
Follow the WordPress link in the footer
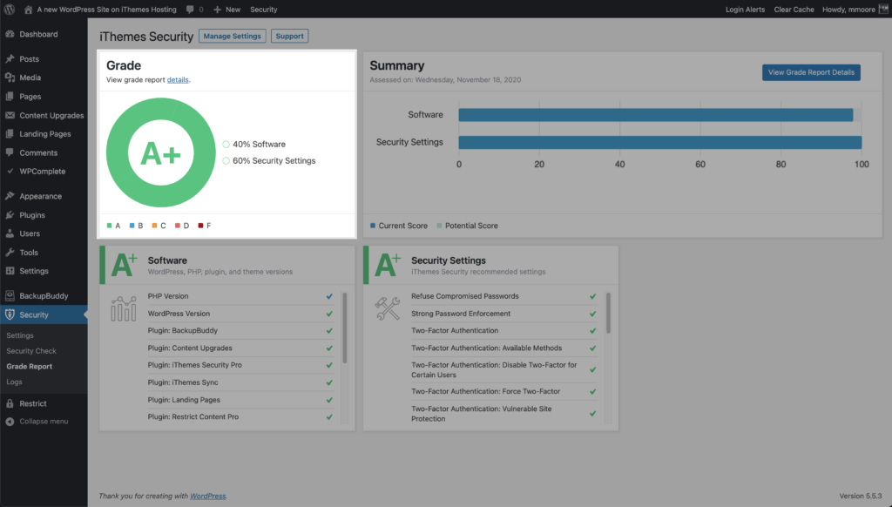pyautogui.click(x=207, y=496)
